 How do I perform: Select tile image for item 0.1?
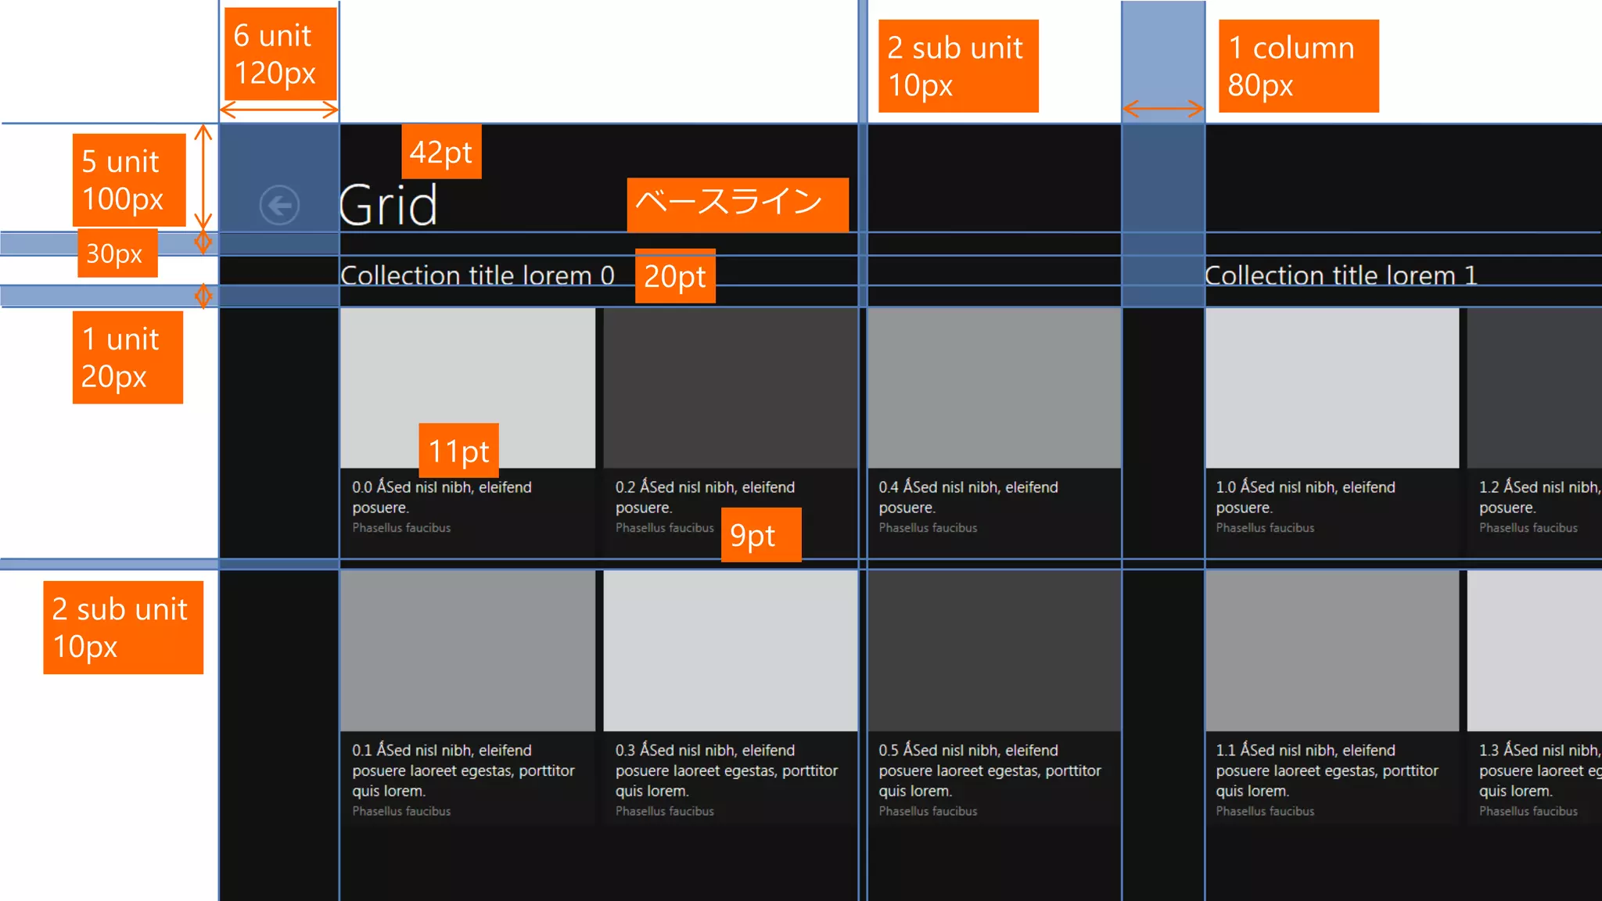[x=467, y=651]
